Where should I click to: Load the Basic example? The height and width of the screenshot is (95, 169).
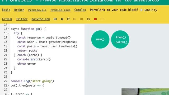[x=6, y=10]
